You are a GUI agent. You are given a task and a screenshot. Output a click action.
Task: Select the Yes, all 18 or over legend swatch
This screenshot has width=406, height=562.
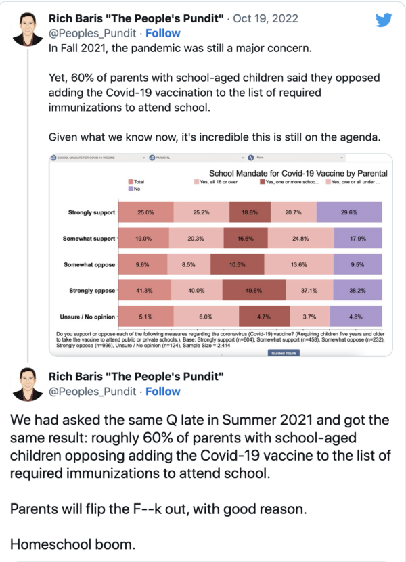point(196,182)
